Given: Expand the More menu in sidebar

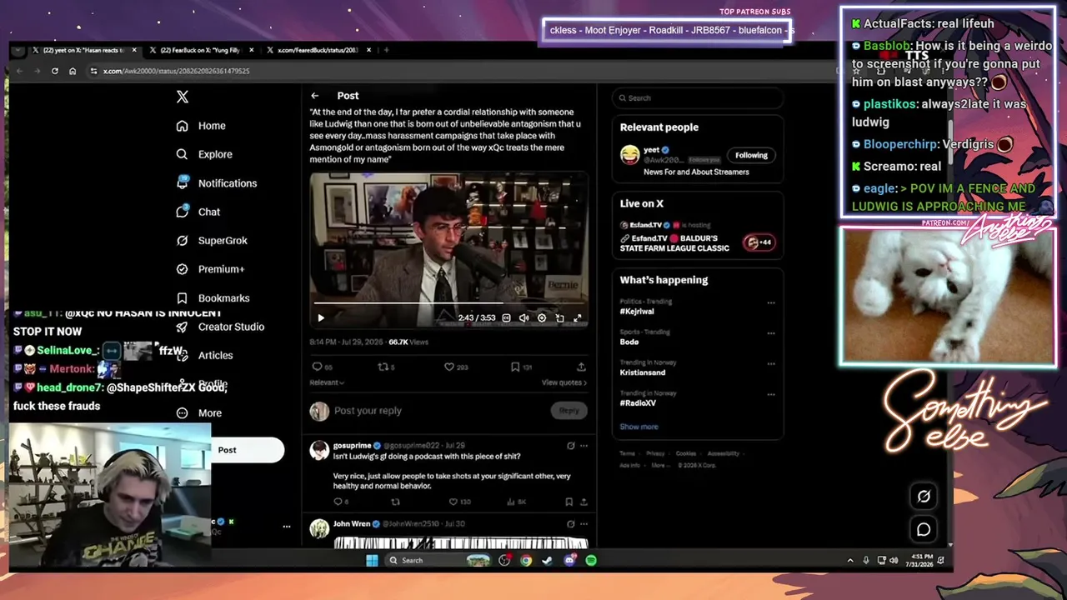Looking at the screenshot, I should point(198,412).
